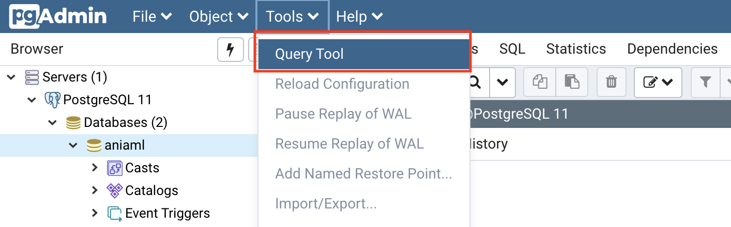Click the Delete trash icon
Screen dimensions: 731x227
coord(612,82)
